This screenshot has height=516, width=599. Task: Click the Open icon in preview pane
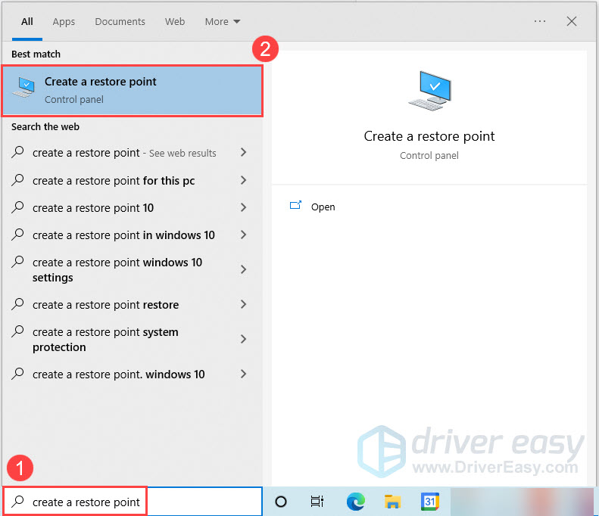(x=295, y=206)
